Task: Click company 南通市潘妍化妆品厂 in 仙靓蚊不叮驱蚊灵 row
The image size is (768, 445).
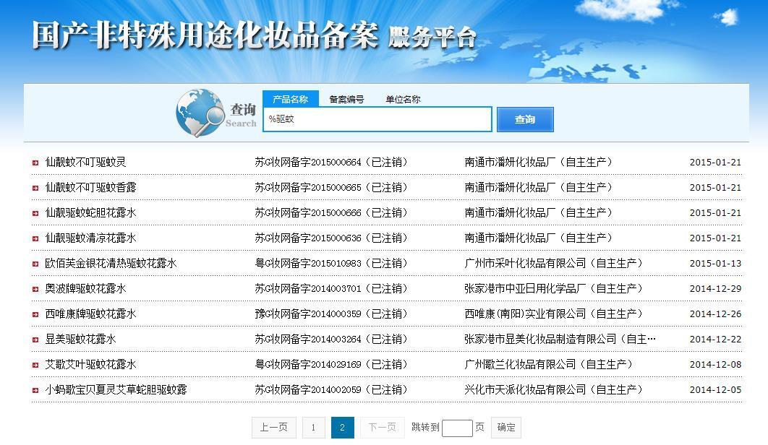Action: click(x=510, y=162)
